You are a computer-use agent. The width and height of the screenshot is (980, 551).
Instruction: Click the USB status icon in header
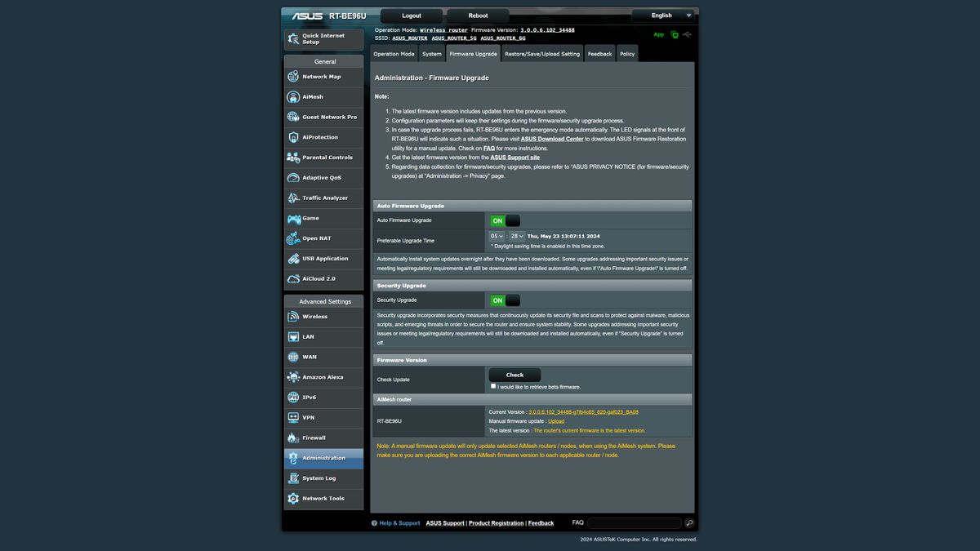coord(688,35)
